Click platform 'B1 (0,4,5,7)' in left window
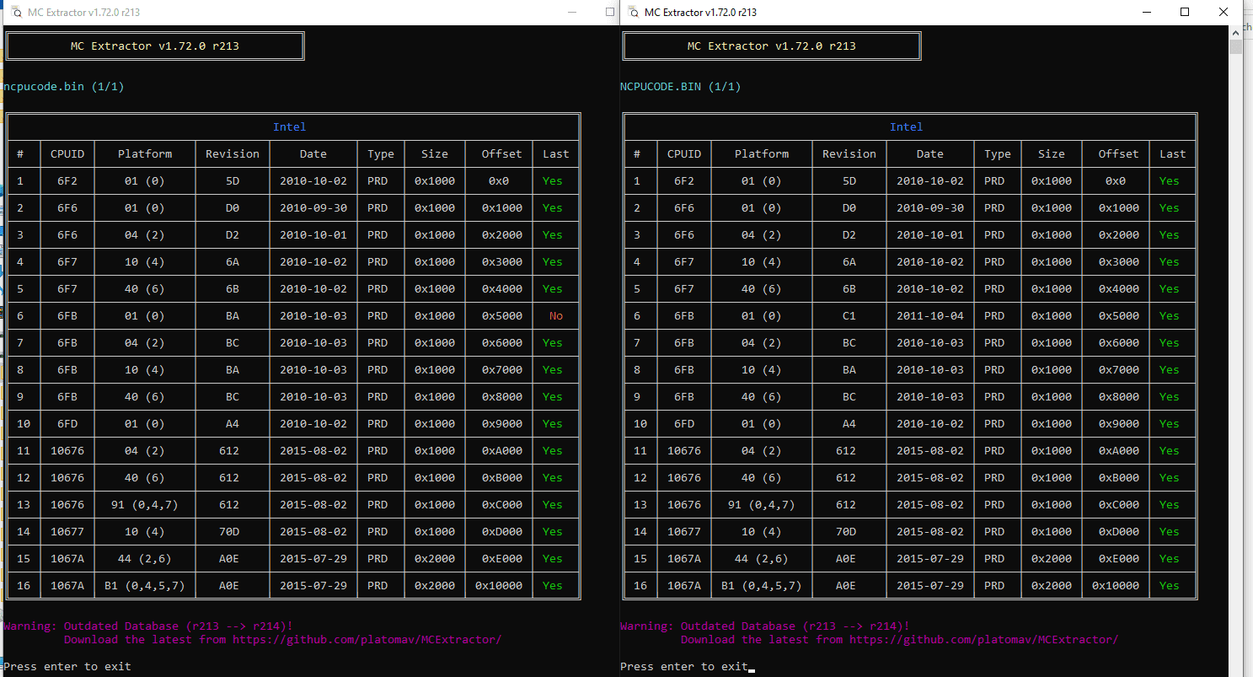 pos(145,586)
